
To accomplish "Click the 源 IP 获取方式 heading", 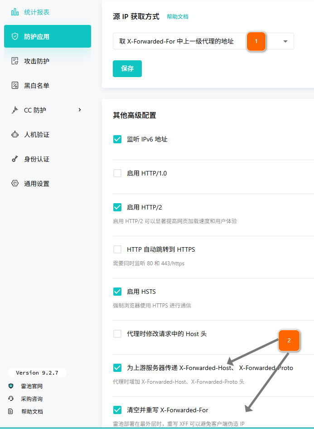I will (136, 16).
